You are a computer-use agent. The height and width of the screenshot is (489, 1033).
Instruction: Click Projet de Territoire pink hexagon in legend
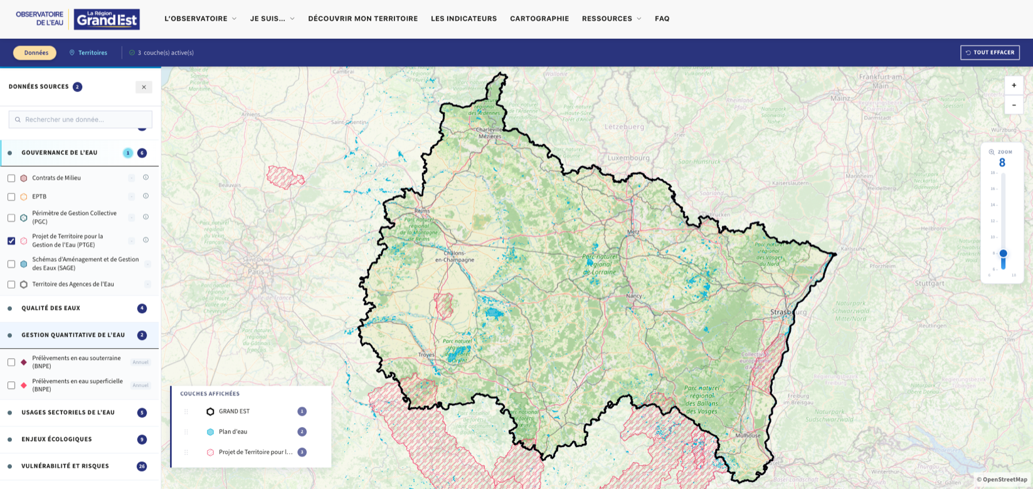coord(210,452)
